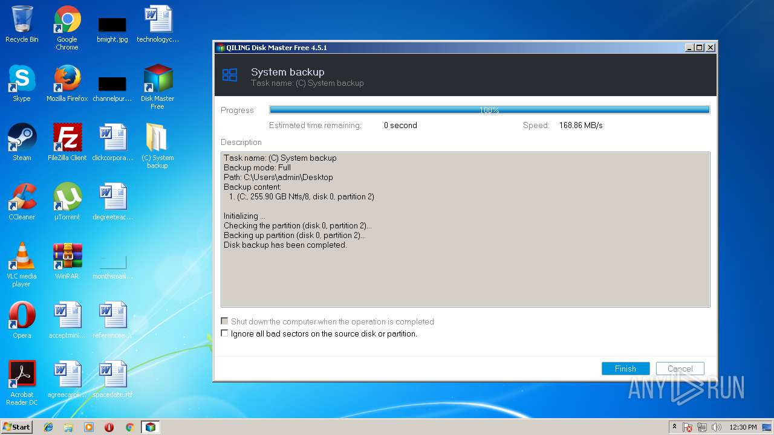
Task: Maximize the Disk Master window
Action: coord(700,48)
